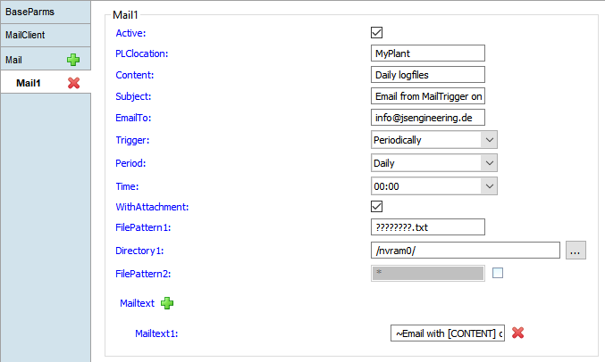Image resolution: width=605 pixels, height=362 pixels.
Task: Click the EmailTo address field
Action: click(427, 118)
